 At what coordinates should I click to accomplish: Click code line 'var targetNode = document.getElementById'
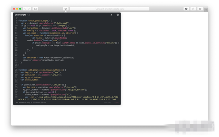click(49, 28)
